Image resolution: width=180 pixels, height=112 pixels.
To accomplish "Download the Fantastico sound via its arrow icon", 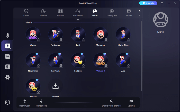I will (61, 40).
